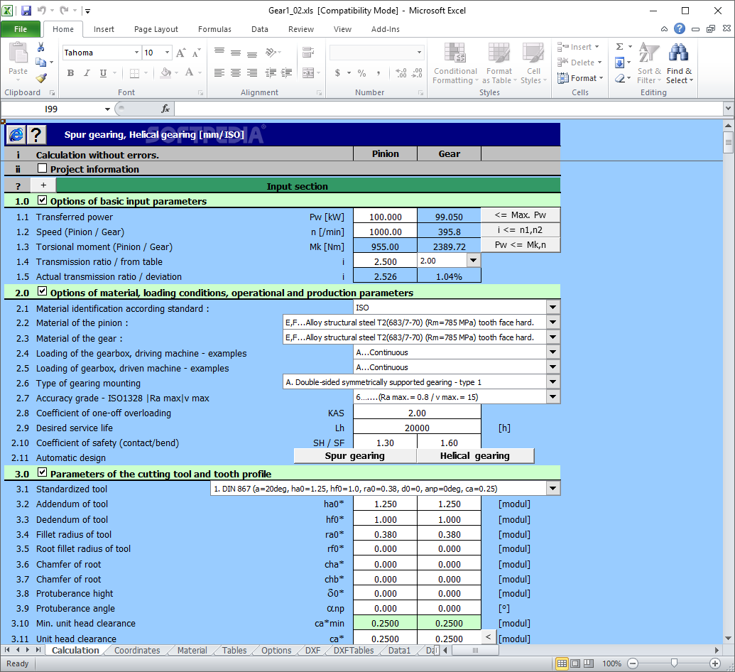The width and height of the screenshot is (735, 672).
Task: Toggle Italic formatting
Action: [x=87, y=72]
